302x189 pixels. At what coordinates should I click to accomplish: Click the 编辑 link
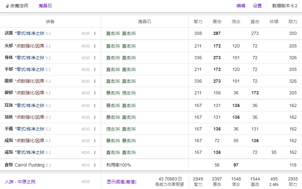coord(241,5)
